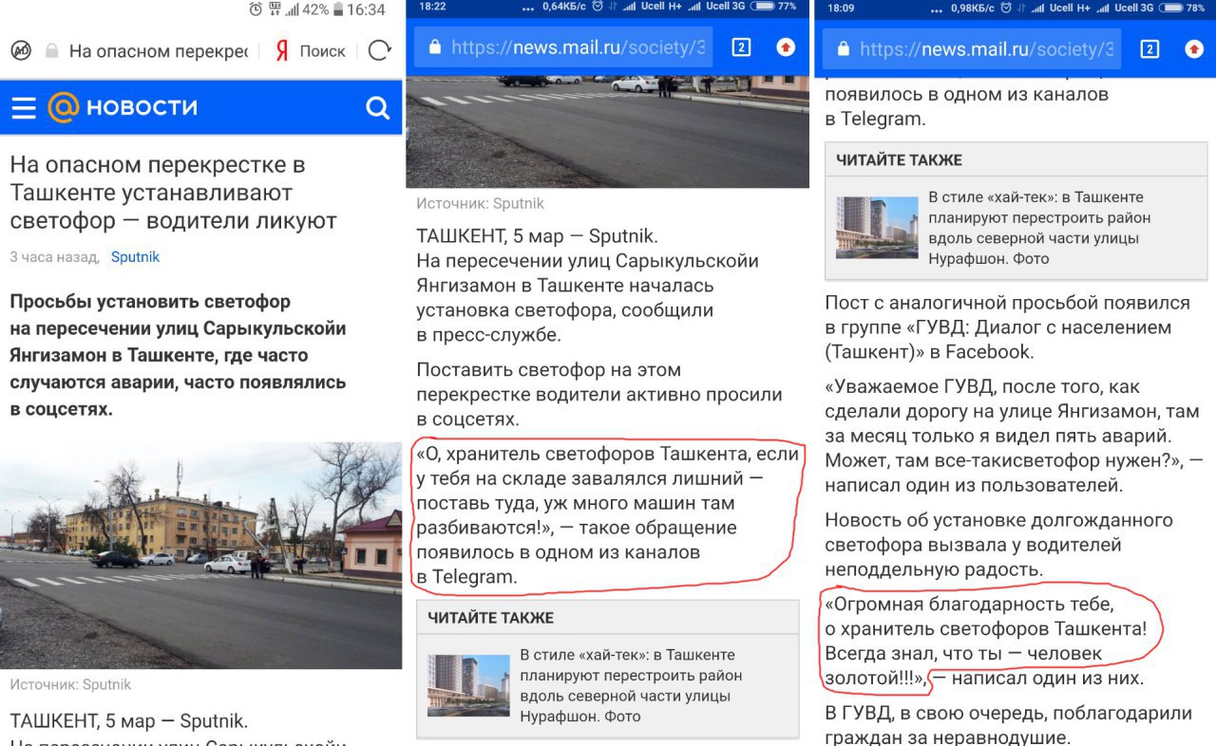
Task: Tap the red Opera icon in the middle browser
Action: coord(786,47)
